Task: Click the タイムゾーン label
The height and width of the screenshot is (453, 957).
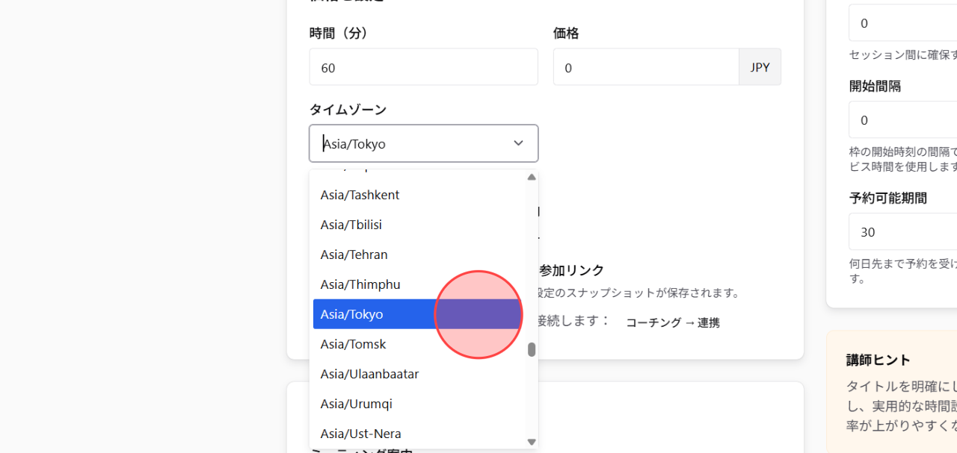Action: pyautogui.click(x=348, y=110)
